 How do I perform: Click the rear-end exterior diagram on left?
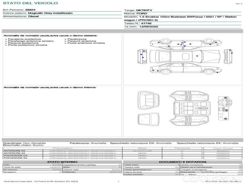coord(142,56)
